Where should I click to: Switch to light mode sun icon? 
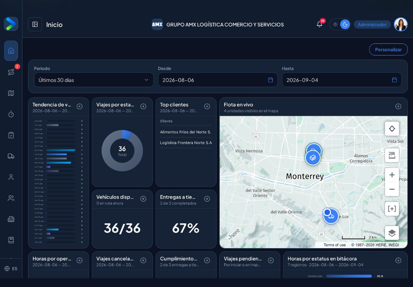(335, 24)
